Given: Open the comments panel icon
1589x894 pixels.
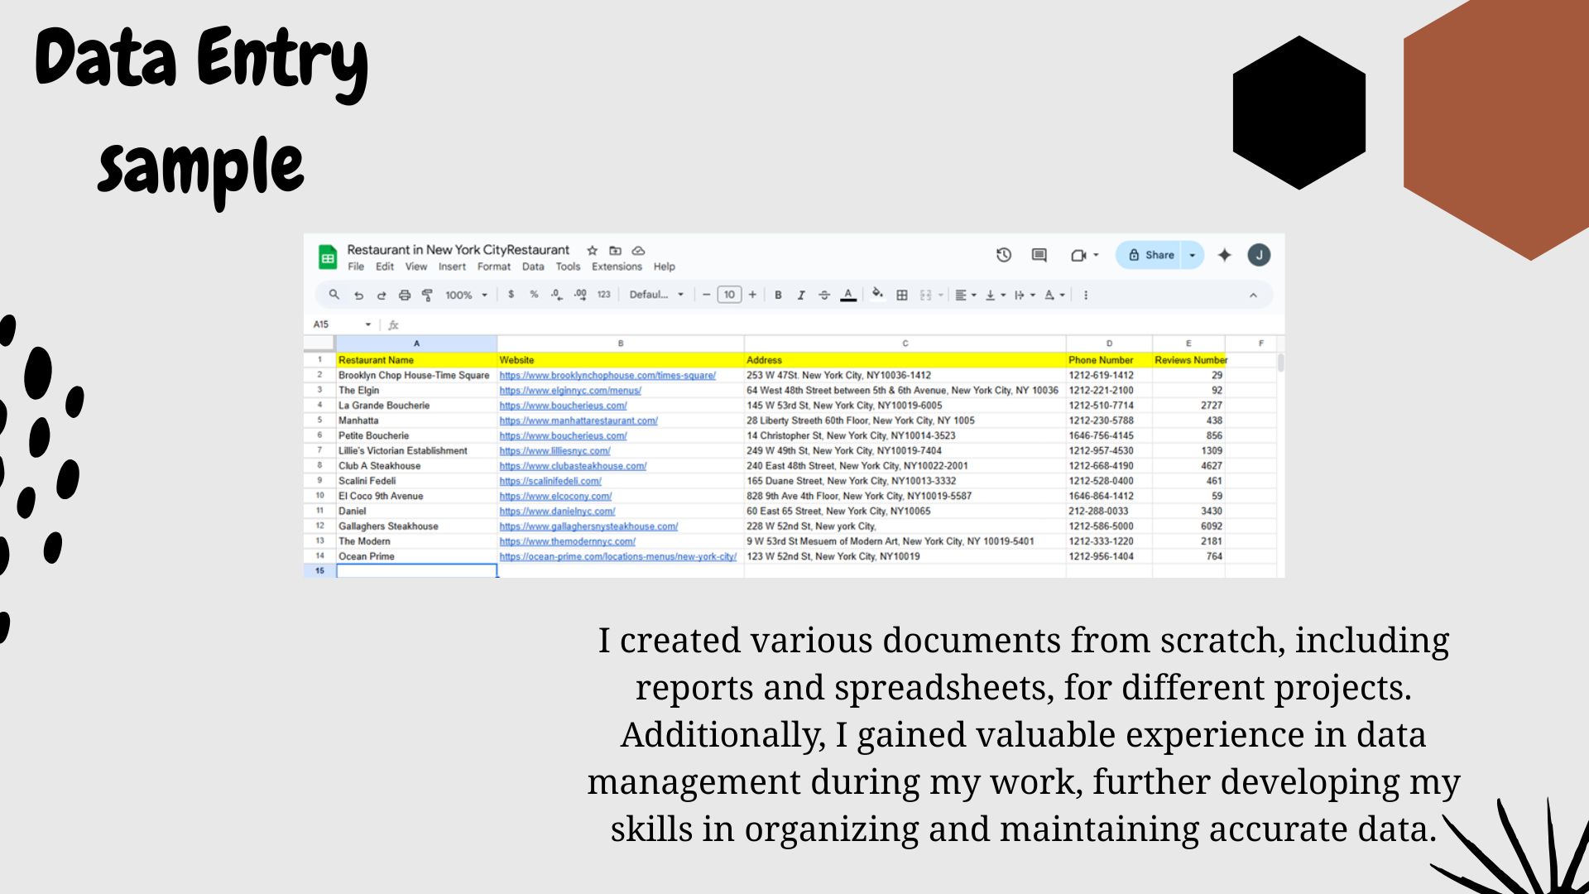Looking at the screenshot, I should [x=1039, y=255].
